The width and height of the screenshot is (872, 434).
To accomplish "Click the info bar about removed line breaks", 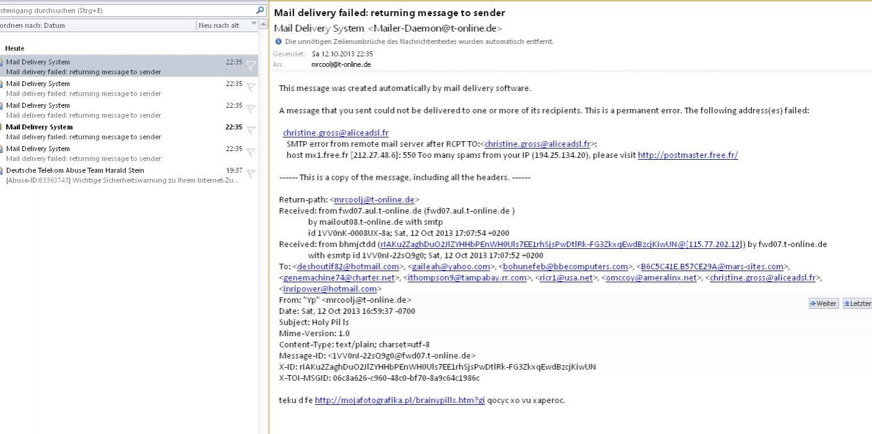I will click(419, 41).
